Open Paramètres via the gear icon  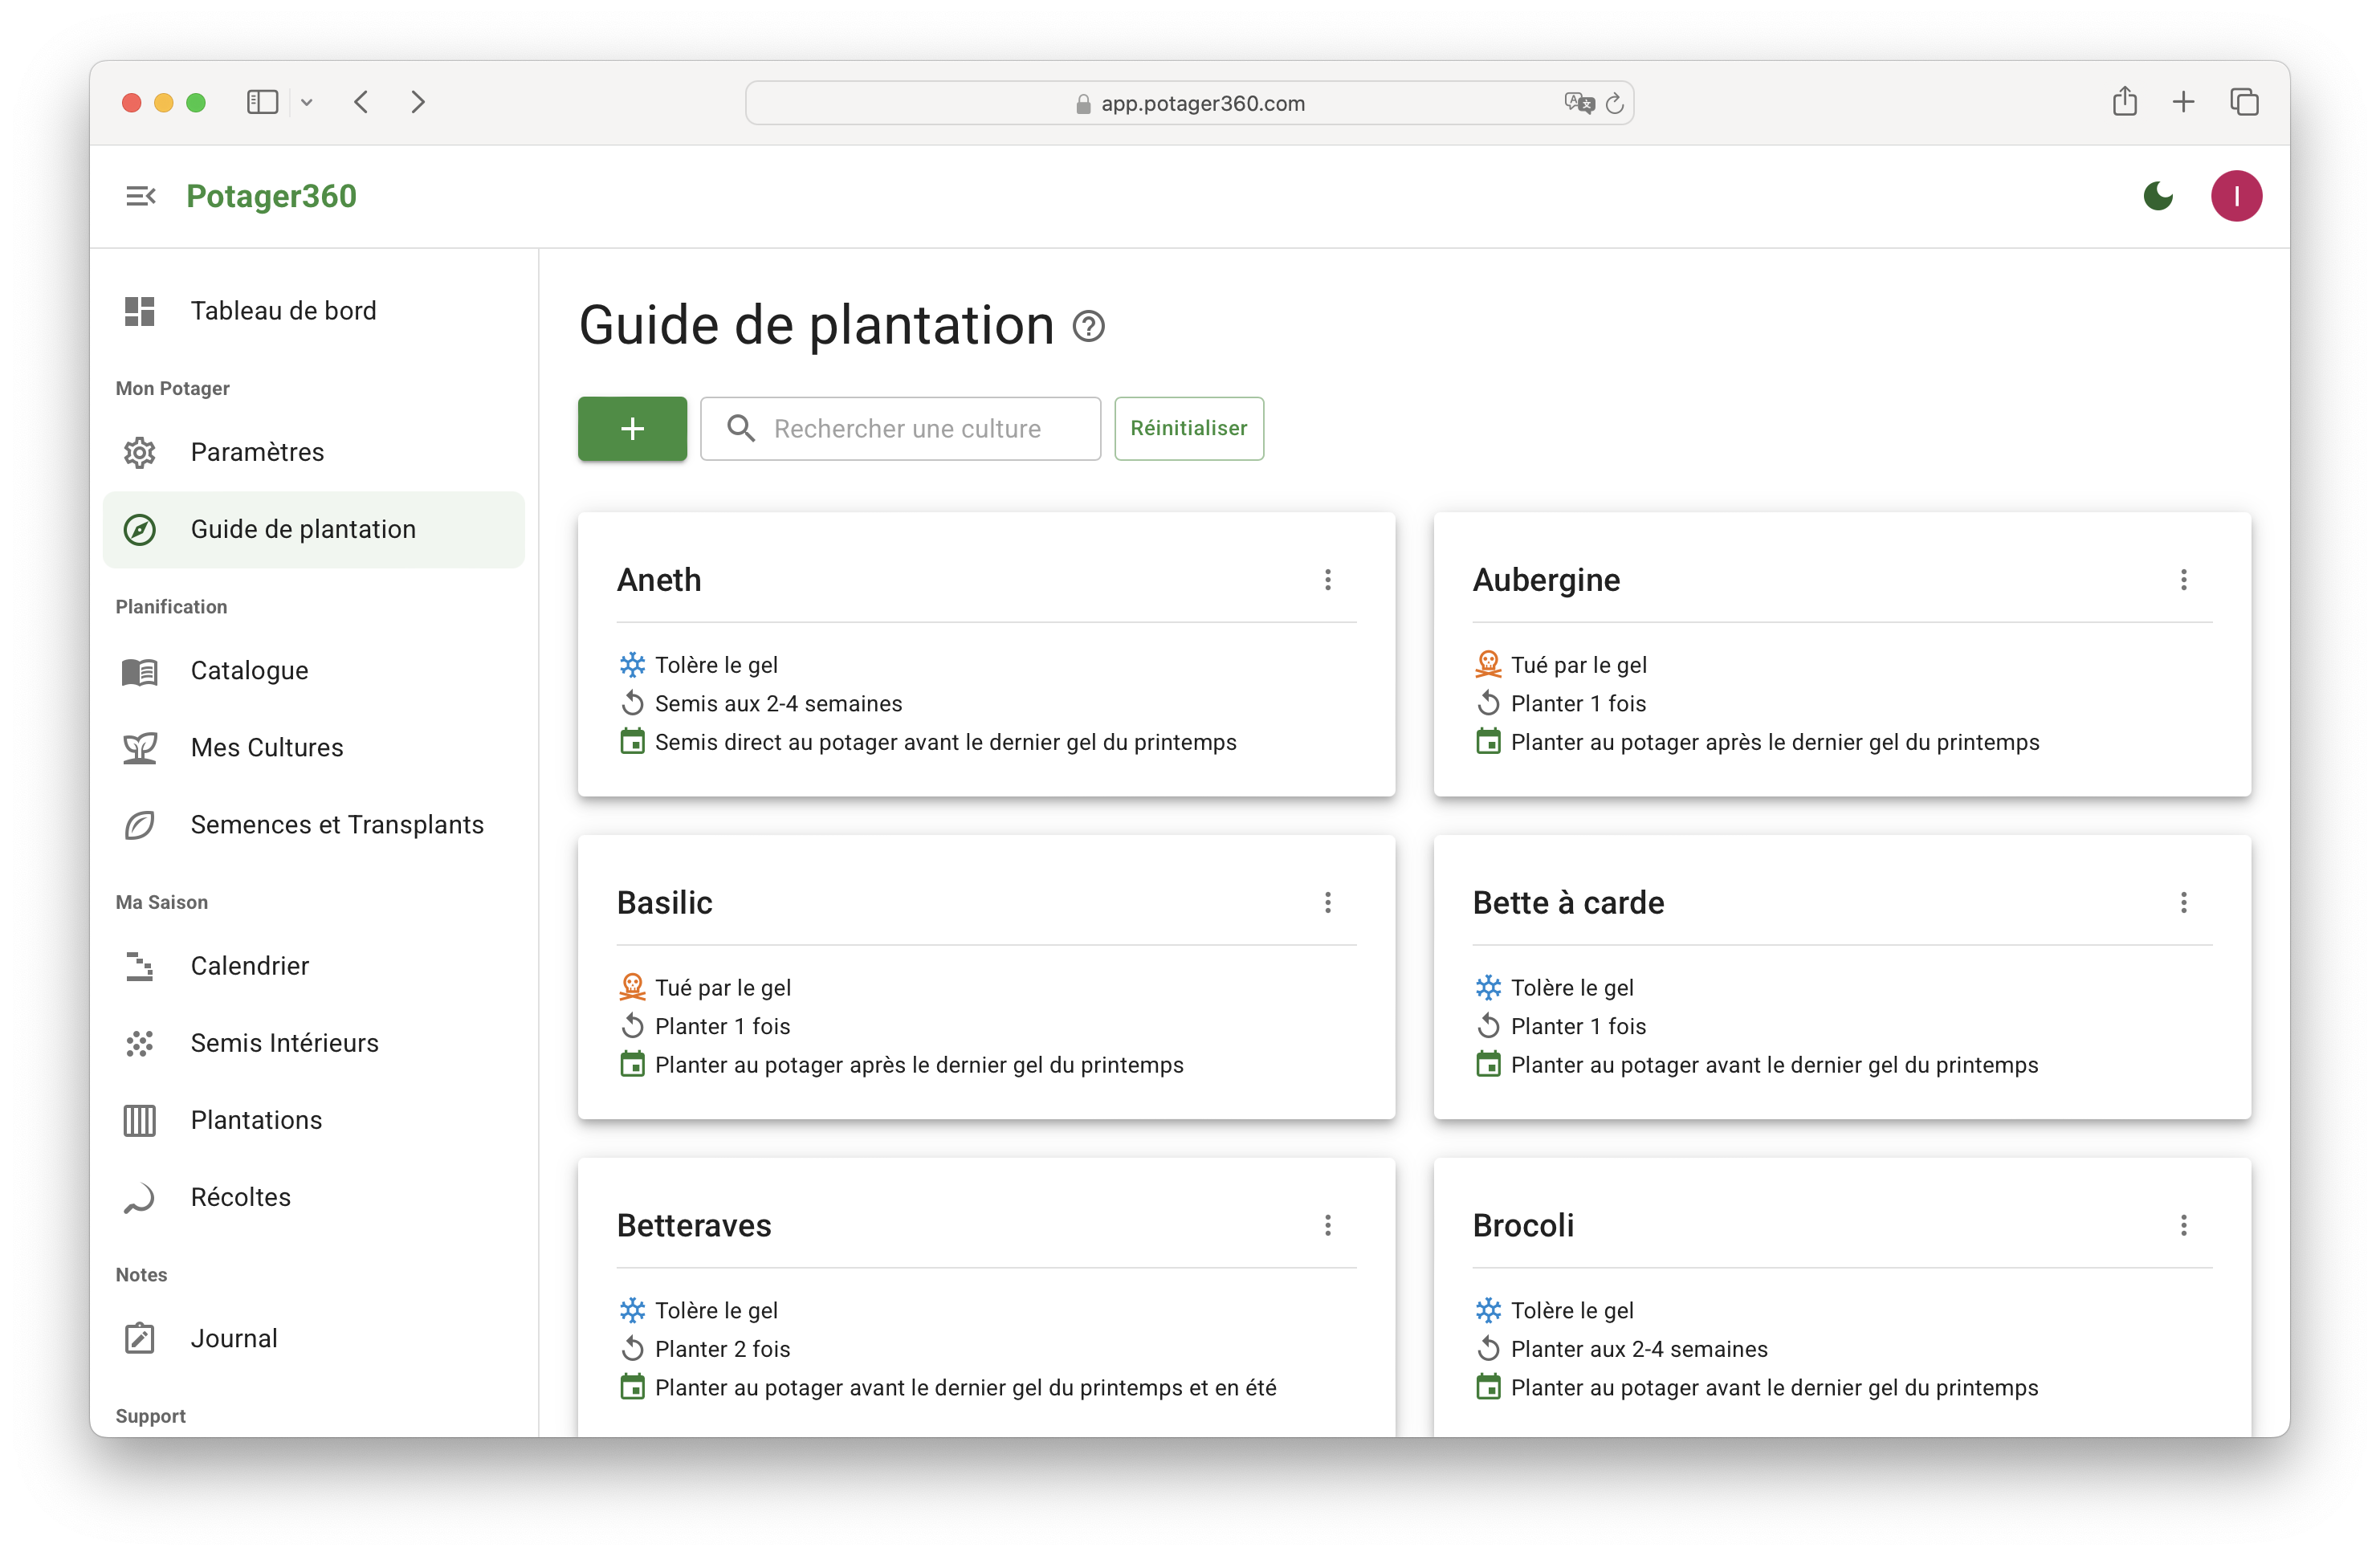tap(140, 452)
